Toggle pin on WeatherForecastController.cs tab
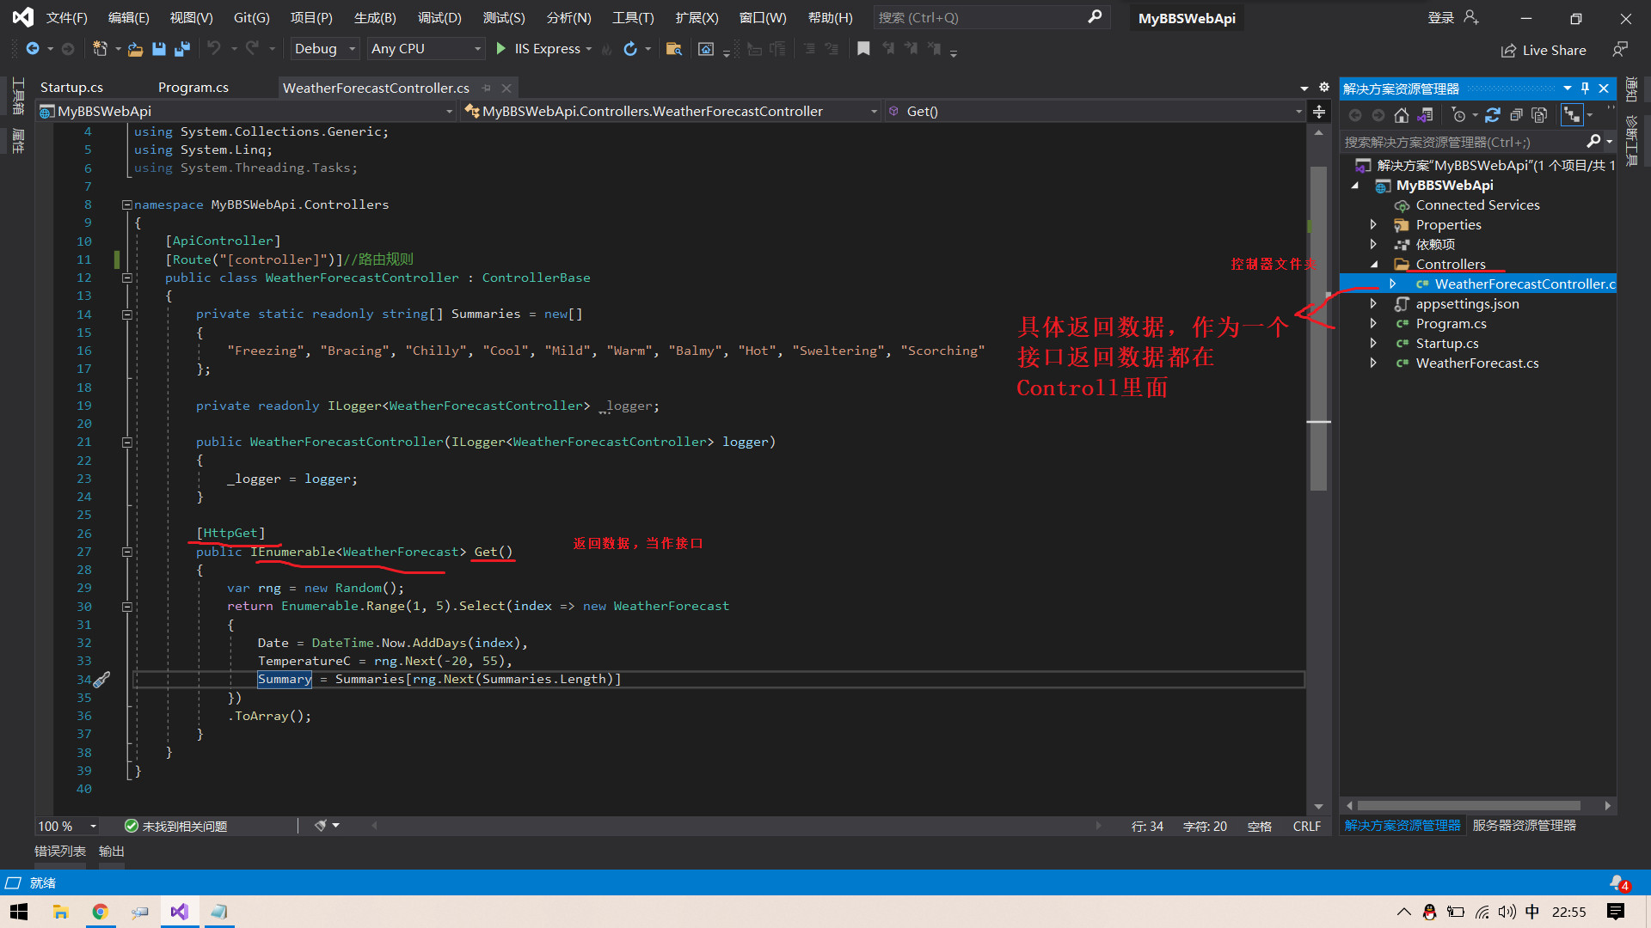 (x=487, y=88)
